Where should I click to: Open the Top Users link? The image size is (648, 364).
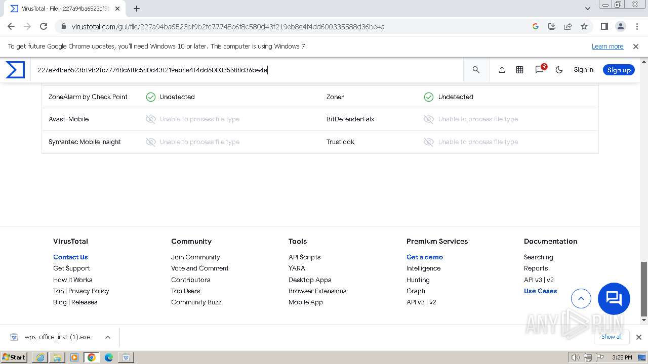tap(185, 291)
